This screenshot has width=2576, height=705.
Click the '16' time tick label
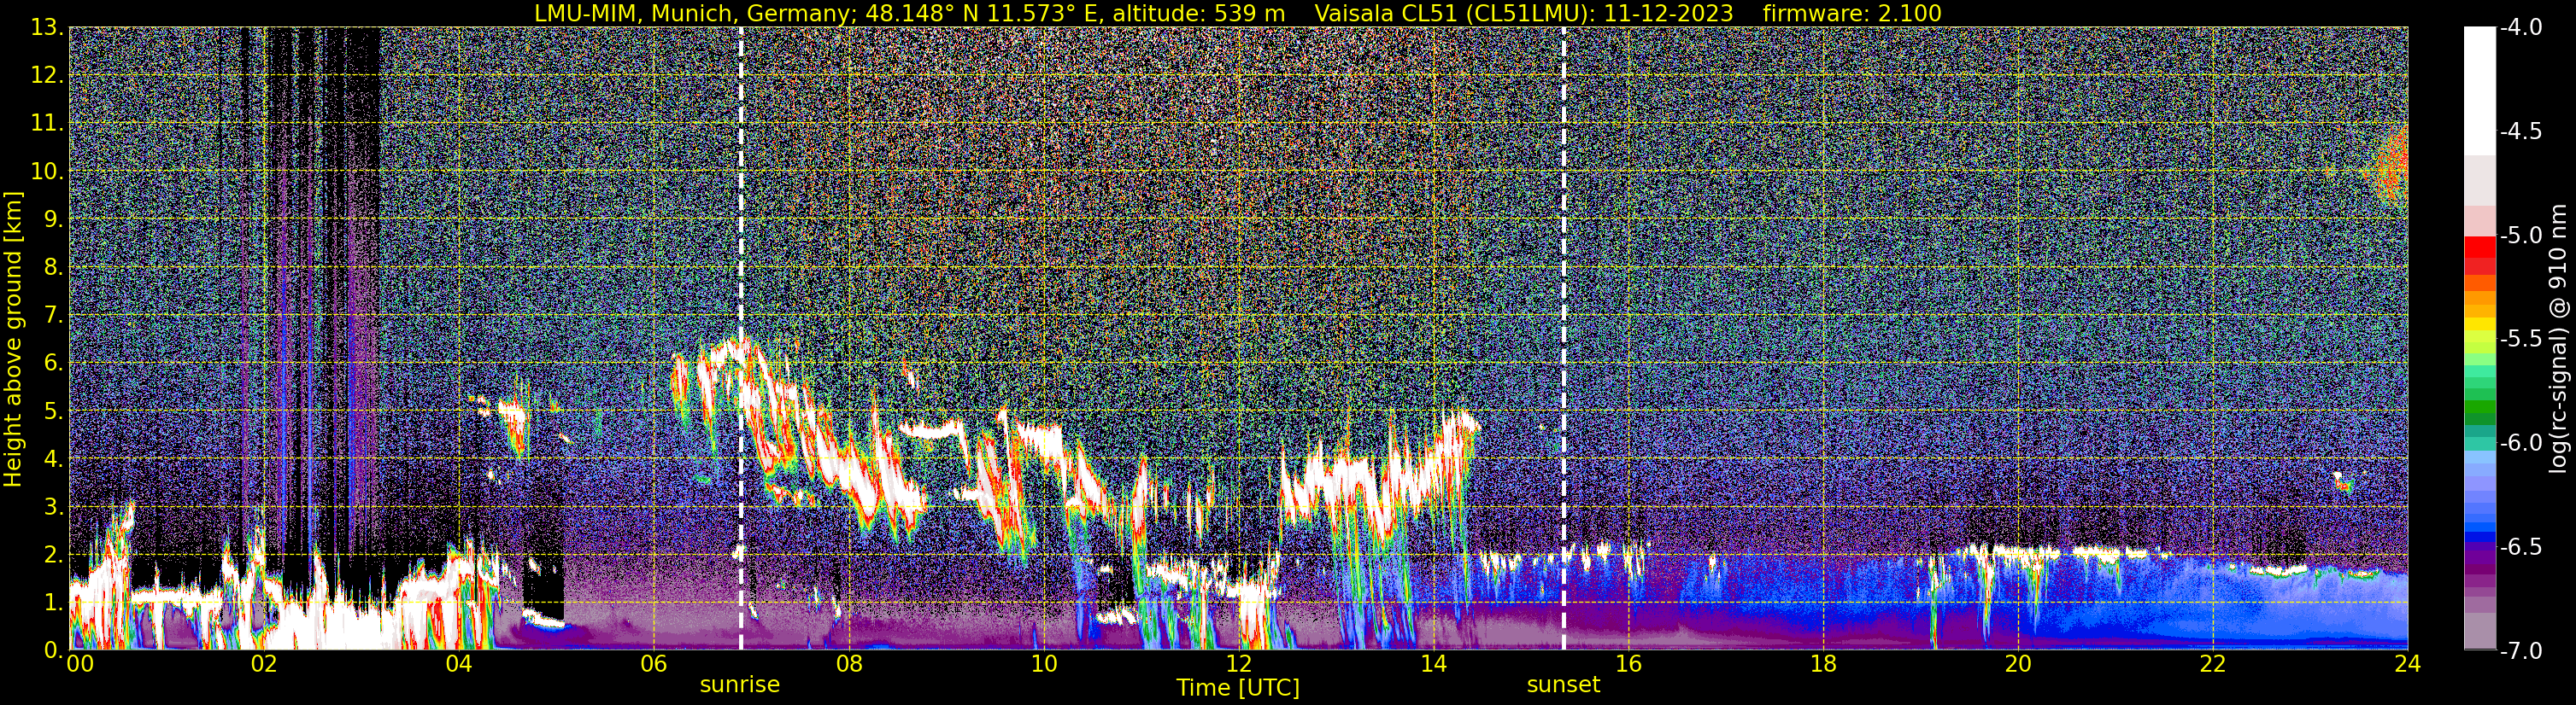coord(1628,664)
